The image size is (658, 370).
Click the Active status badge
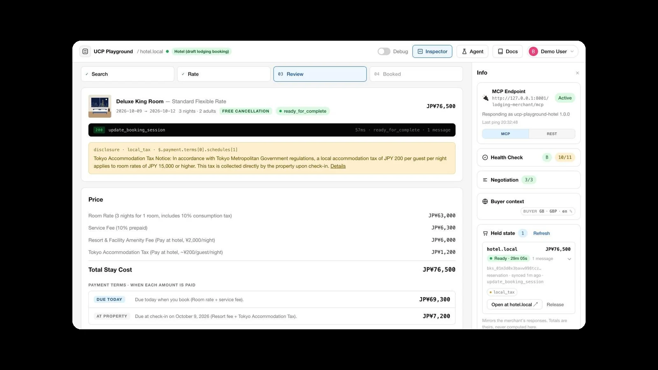pyautogui.click(x=565, y=98)
